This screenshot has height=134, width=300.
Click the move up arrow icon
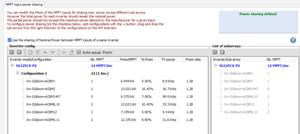(x=45, y=52)
